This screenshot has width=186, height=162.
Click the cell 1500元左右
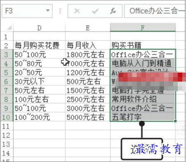[x=88, y=90]
